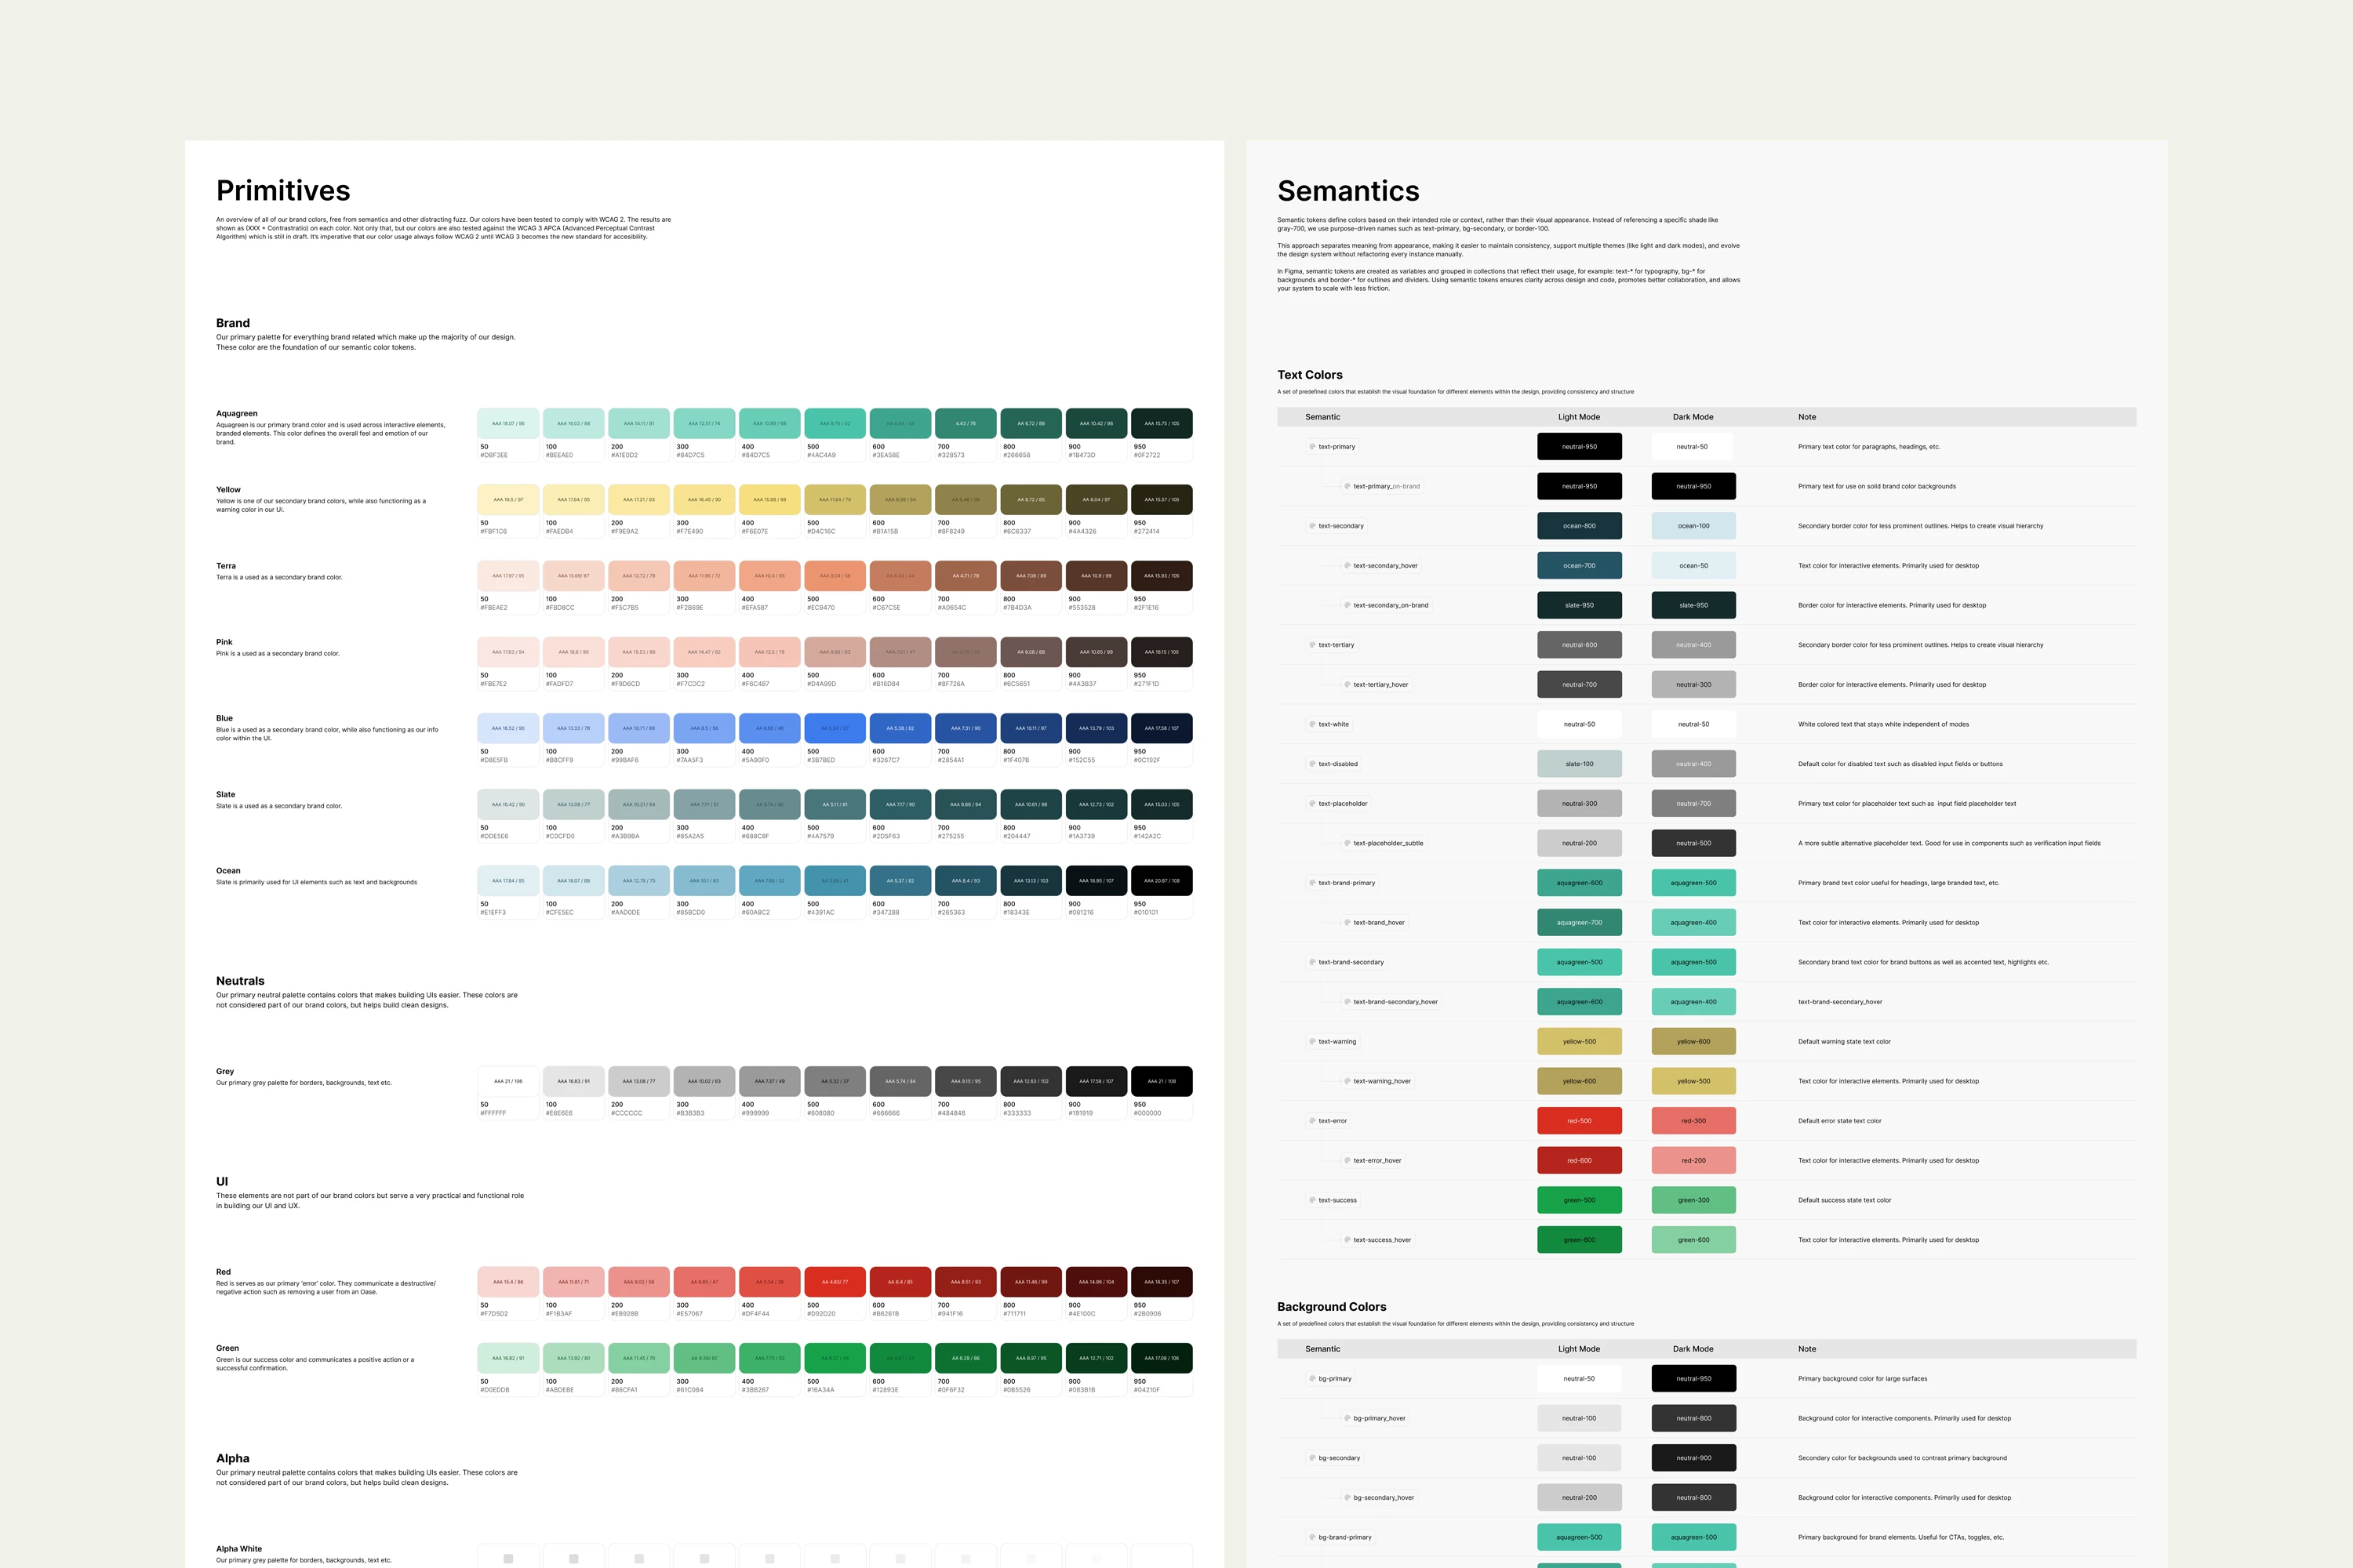
Task: Click the variable icon beside bg-brand-primary token
Action: point(1311,1537)
